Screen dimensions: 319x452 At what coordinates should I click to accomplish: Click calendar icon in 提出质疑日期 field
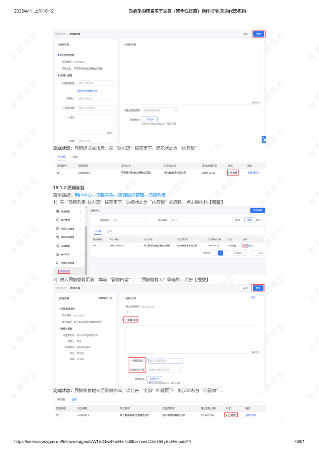(175, 110)
